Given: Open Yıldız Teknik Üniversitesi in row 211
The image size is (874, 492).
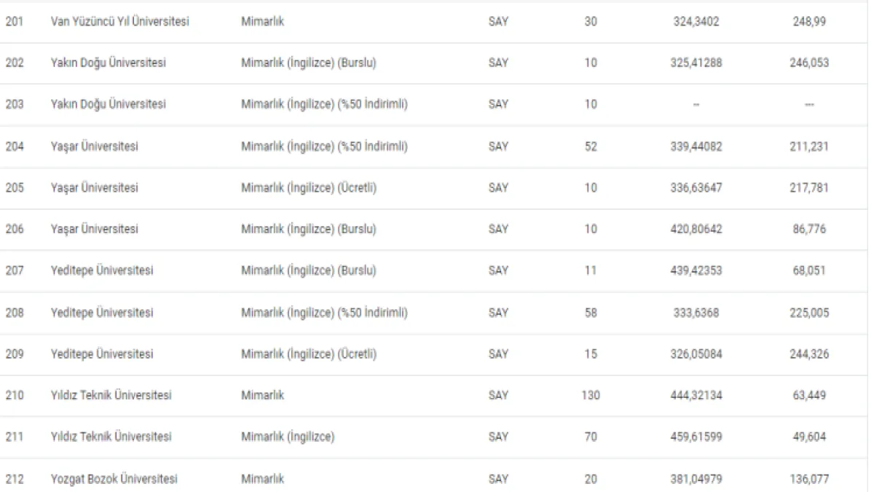Looking at the screenshot, I should click(111, 437).
